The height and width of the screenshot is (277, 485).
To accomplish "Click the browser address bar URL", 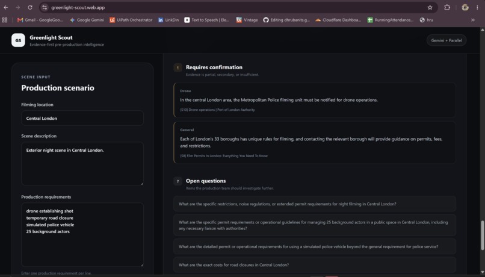I will [78, 7].
